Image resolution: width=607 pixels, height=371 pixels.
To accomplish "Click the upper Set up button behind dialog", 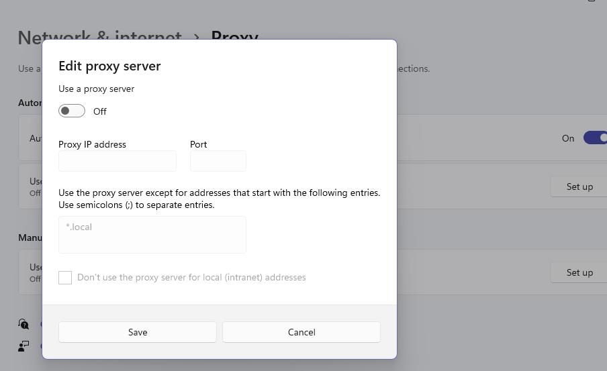I will click(579, 187).
